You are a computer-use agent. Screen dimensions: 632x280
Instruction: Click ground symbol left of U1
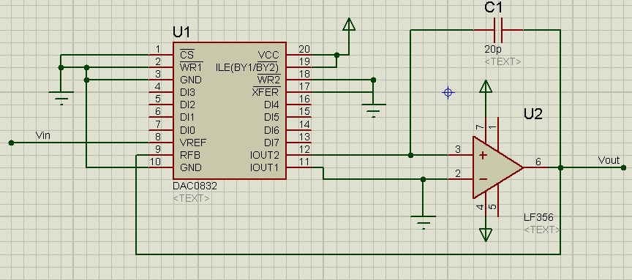[61, 98]
